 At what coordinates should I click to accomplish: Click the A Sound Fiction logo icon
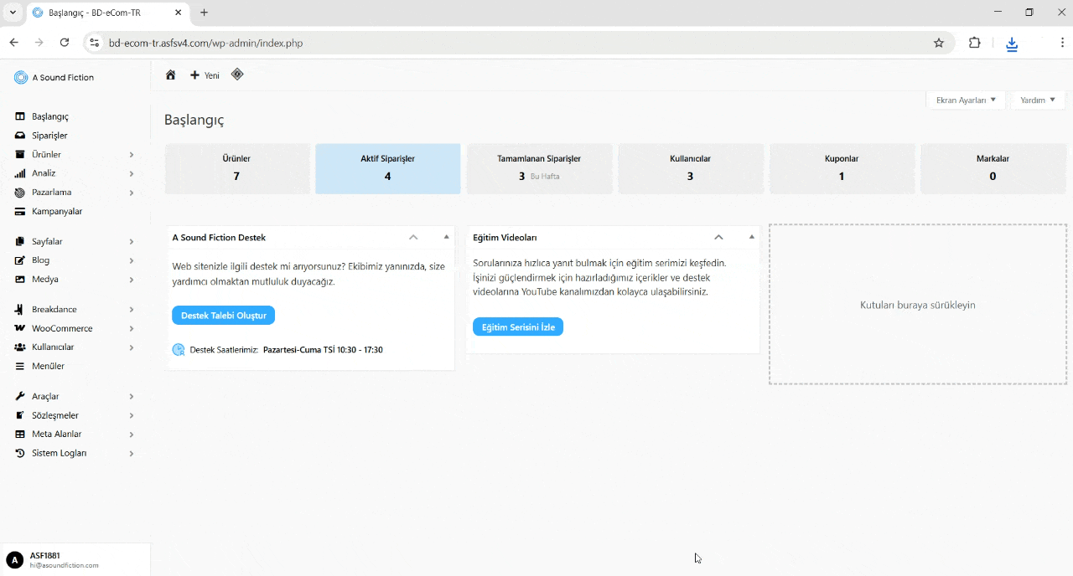pos(21,78)
